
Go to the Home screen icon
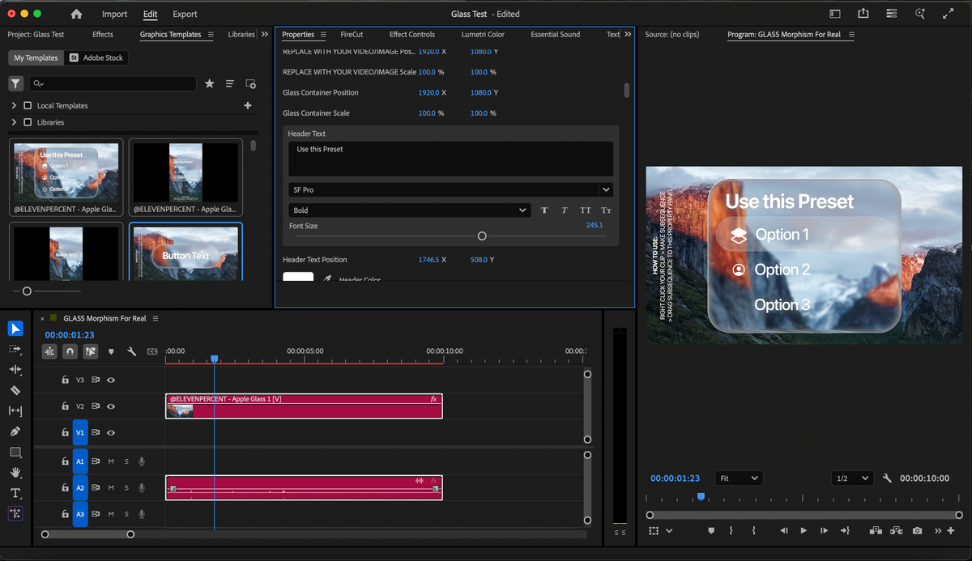(x=76, y=14)
